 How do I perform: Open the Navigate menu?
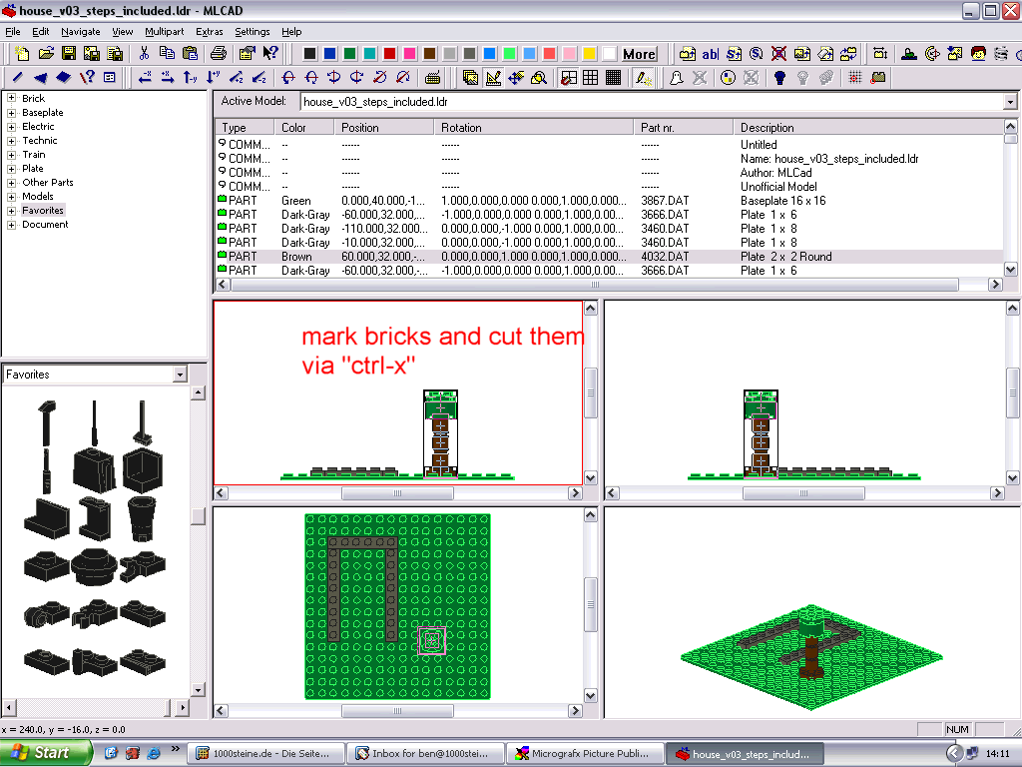81,31
